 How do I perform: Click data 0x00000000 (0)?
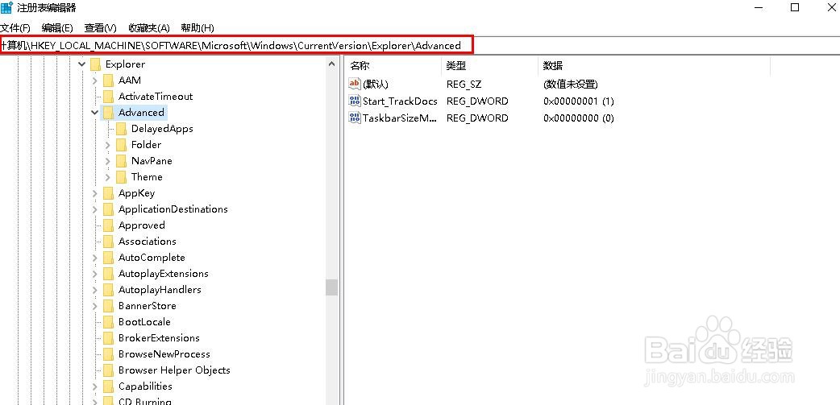point(579,118)
